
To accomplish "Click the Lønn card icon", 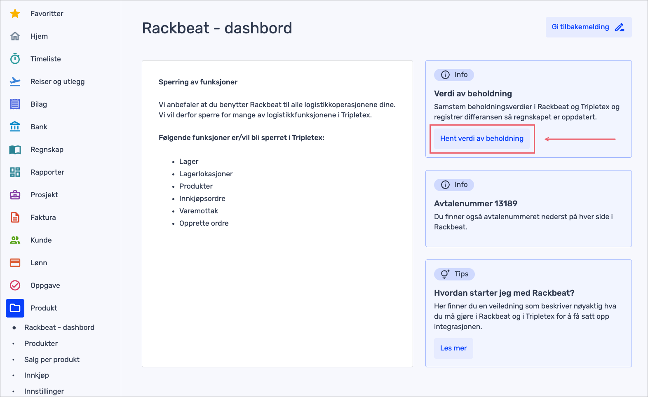I will click(x=15, y=263).
